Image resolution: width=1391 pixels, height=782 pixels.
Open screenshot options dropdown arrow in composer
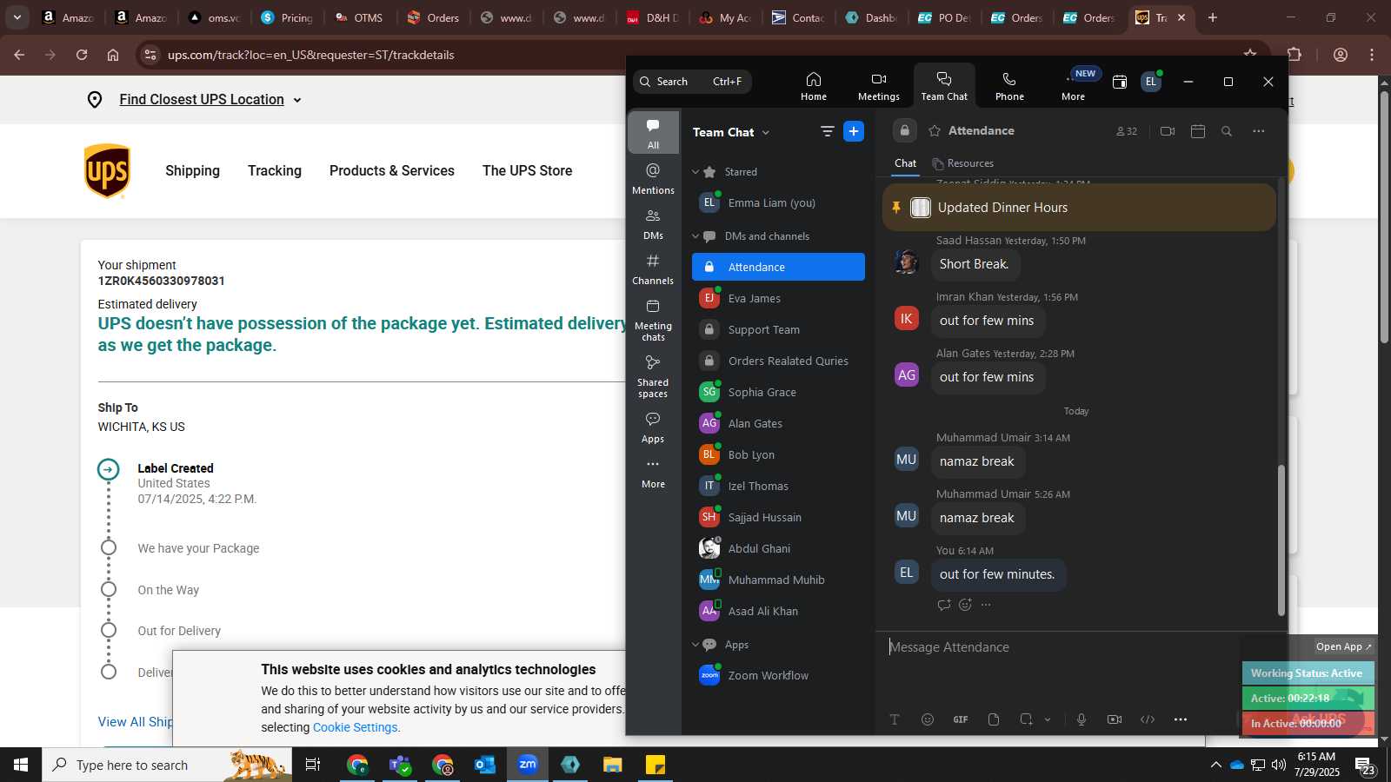1048,719
